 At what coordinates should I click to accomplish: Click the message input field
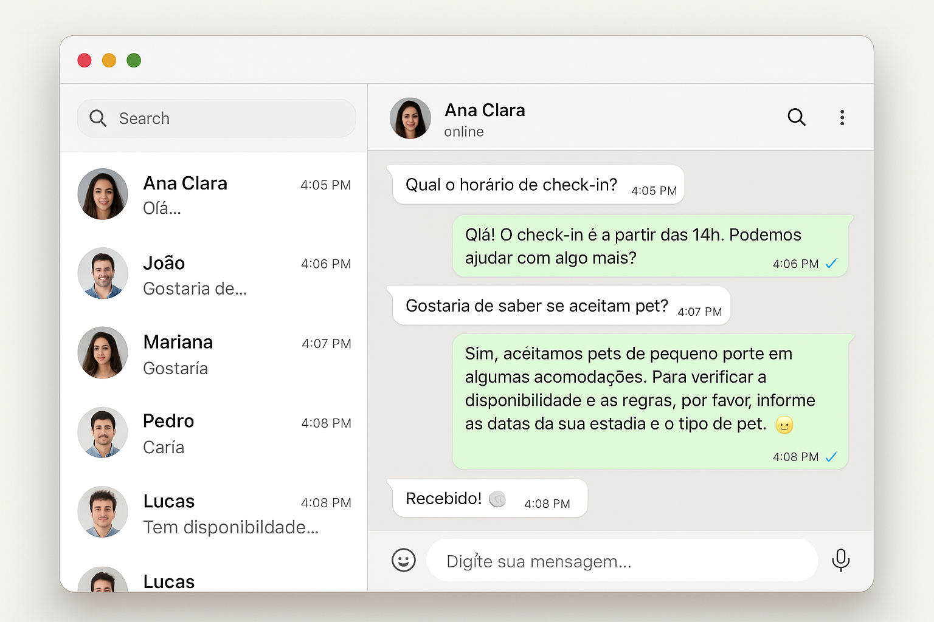622,560
